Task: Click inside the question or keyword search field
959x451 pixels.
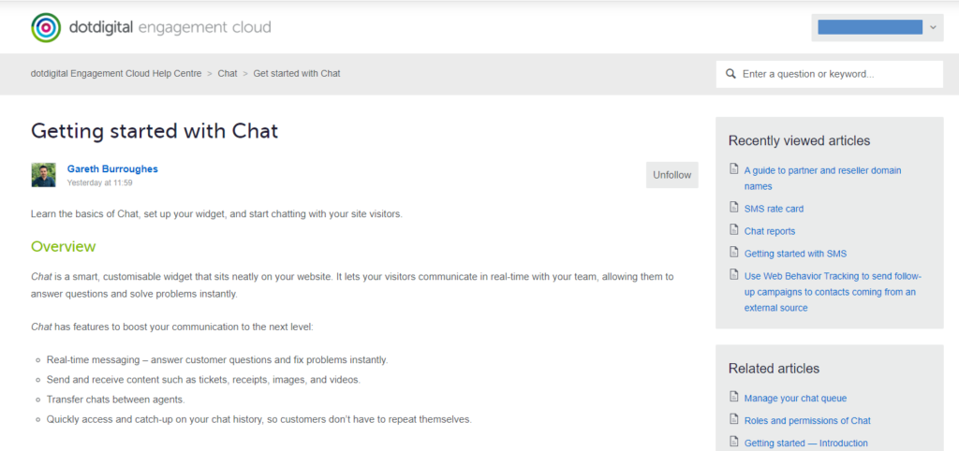Action: 836,74
